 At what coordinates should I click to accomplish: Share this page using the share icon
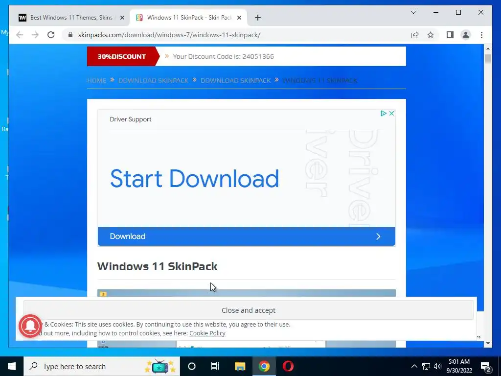[415, 35]
